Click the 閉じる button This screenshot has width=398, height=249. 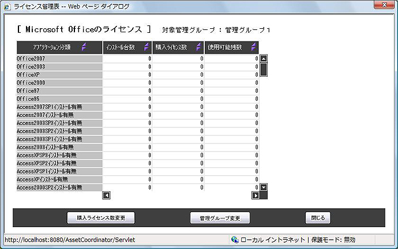pos(318,218)
